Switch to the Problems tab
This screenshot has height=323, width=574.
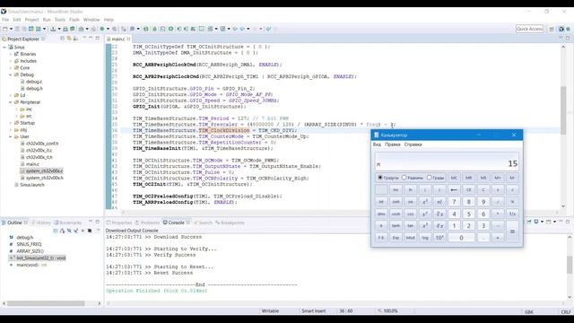click(147, 223)
